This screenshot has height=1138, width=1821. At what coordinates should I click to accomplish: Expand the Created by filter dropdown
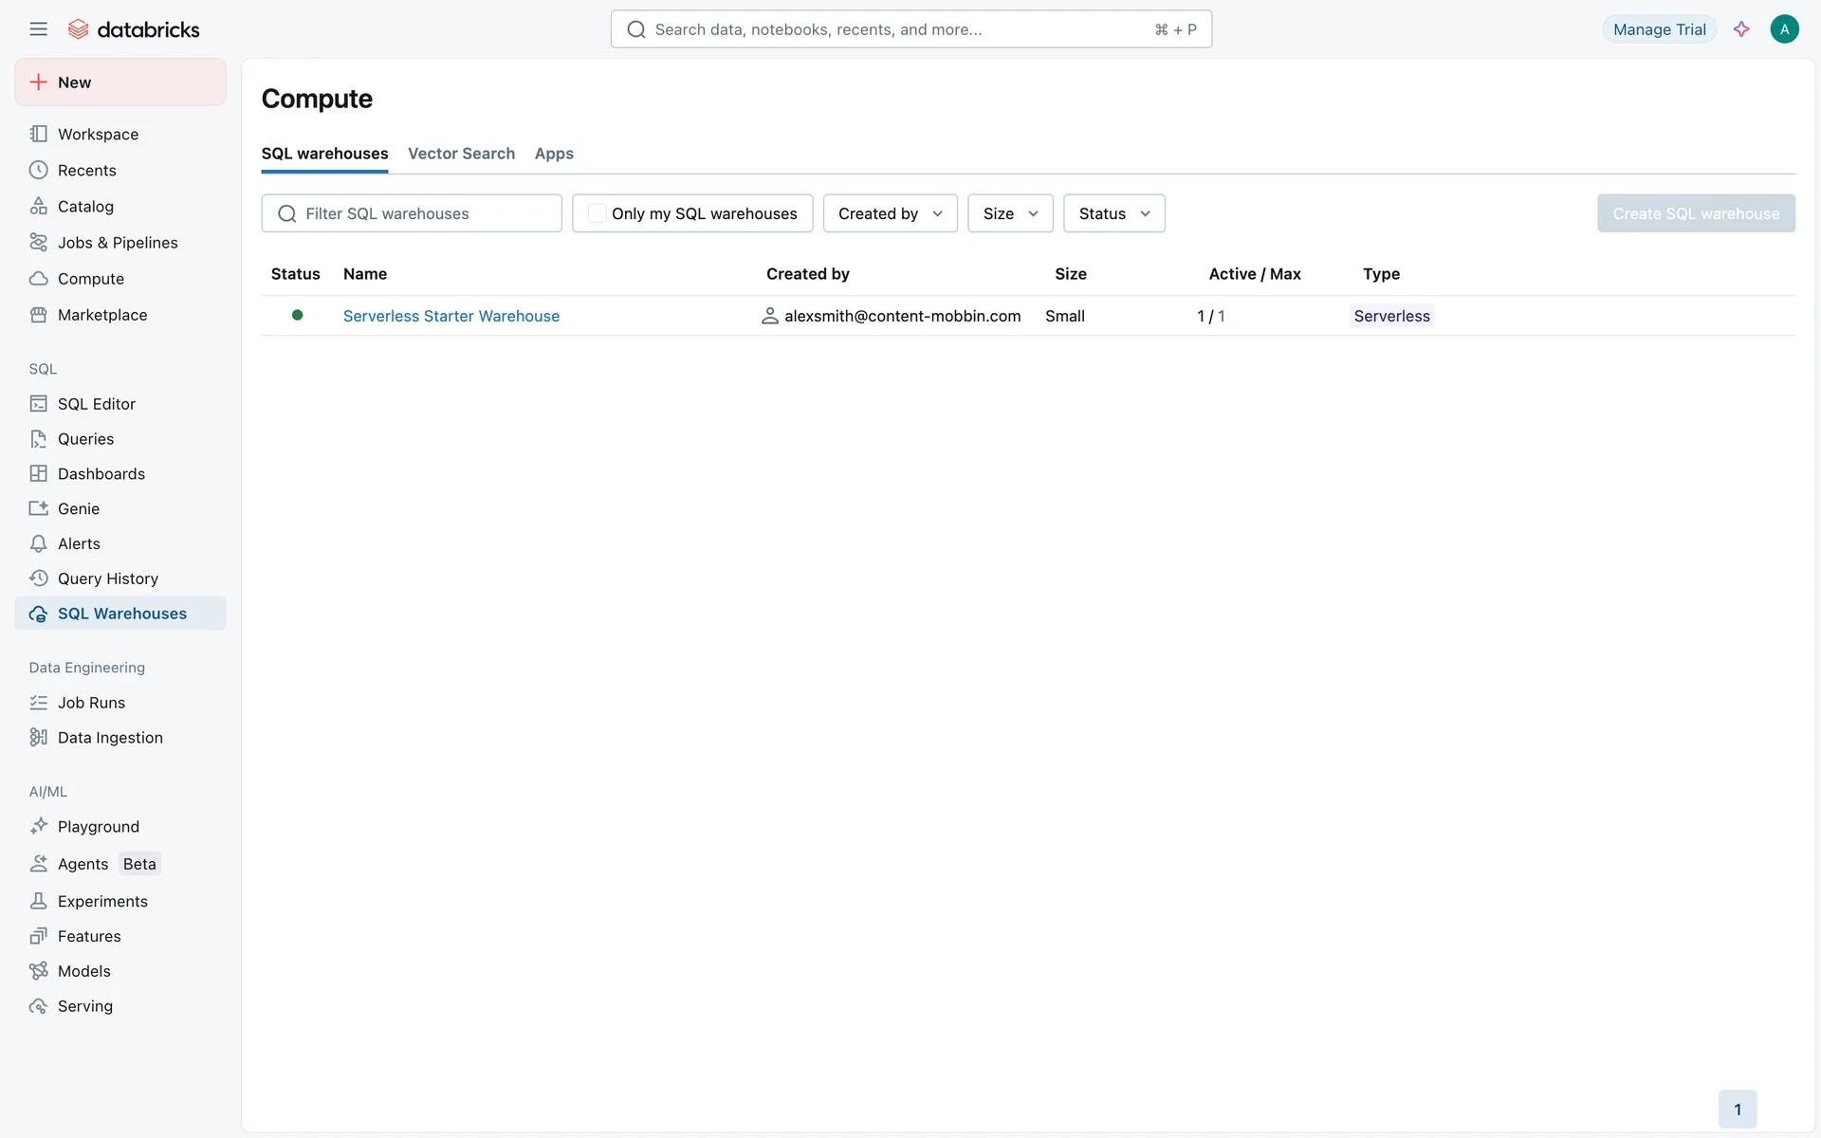click(x=890, y=213)
